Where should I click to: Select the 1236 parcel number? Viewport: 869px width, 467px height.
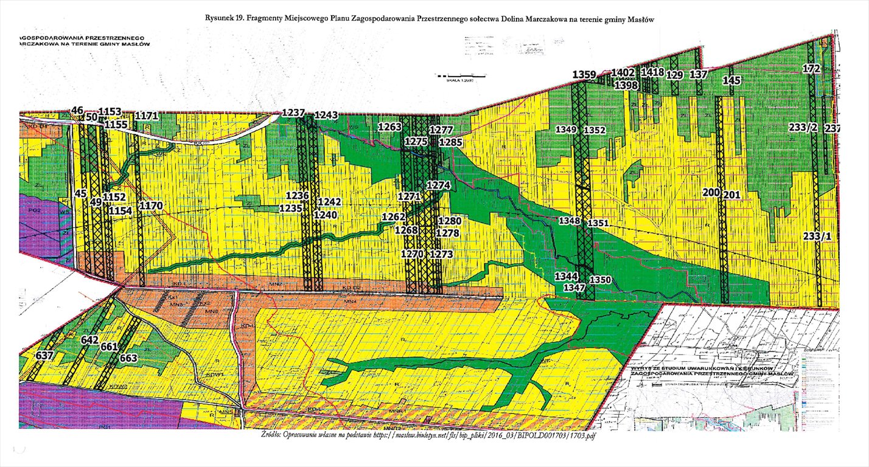tap(298, 195)
